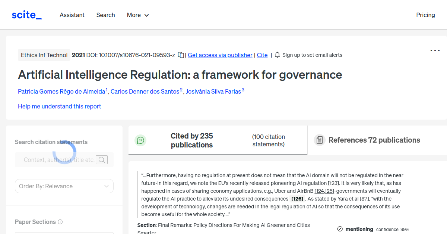
Task: Click the search magnifier in citation search
Action: point(101,159)
